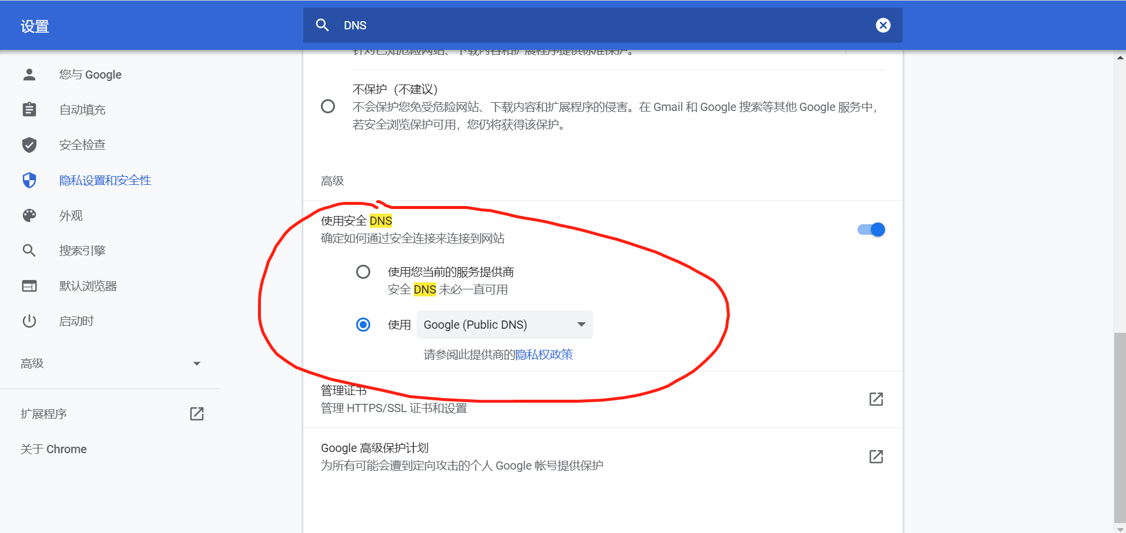
Task: Click the shield check icon for 安全检查
Action: tap(29, 145)
